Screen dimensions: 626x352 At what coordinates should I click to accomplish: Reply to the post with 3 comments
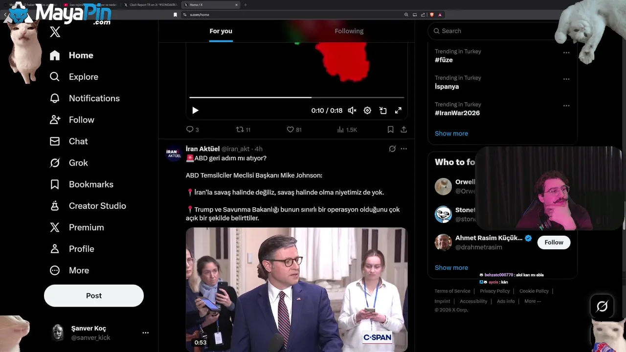click(192, 130)
